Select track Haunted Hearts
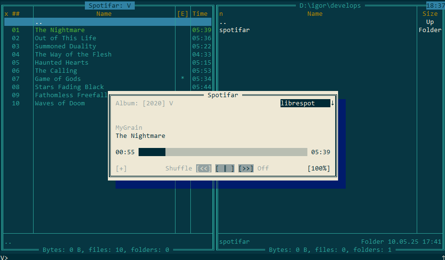The width and height of the screenshot is (445, 260). click(x=108, y=63)
